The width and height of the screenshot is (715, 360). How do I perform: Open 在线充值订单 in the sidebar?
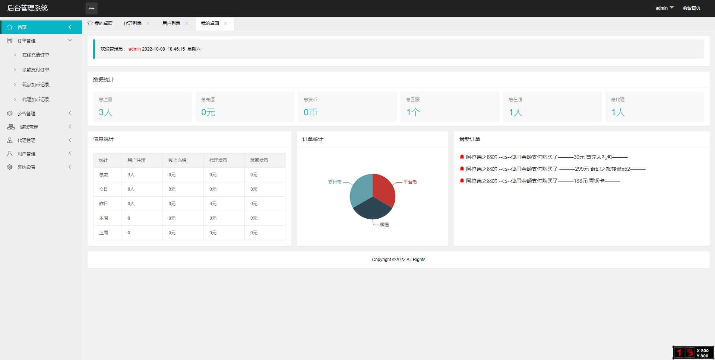click(x=36, y=55)
